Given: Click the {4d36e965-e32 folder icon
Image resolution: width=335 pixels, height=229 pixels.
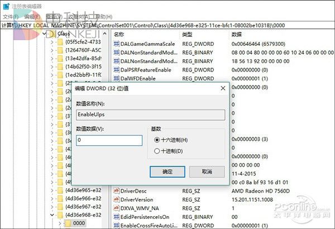Looking at the screenshot, I should click(60, 190).
